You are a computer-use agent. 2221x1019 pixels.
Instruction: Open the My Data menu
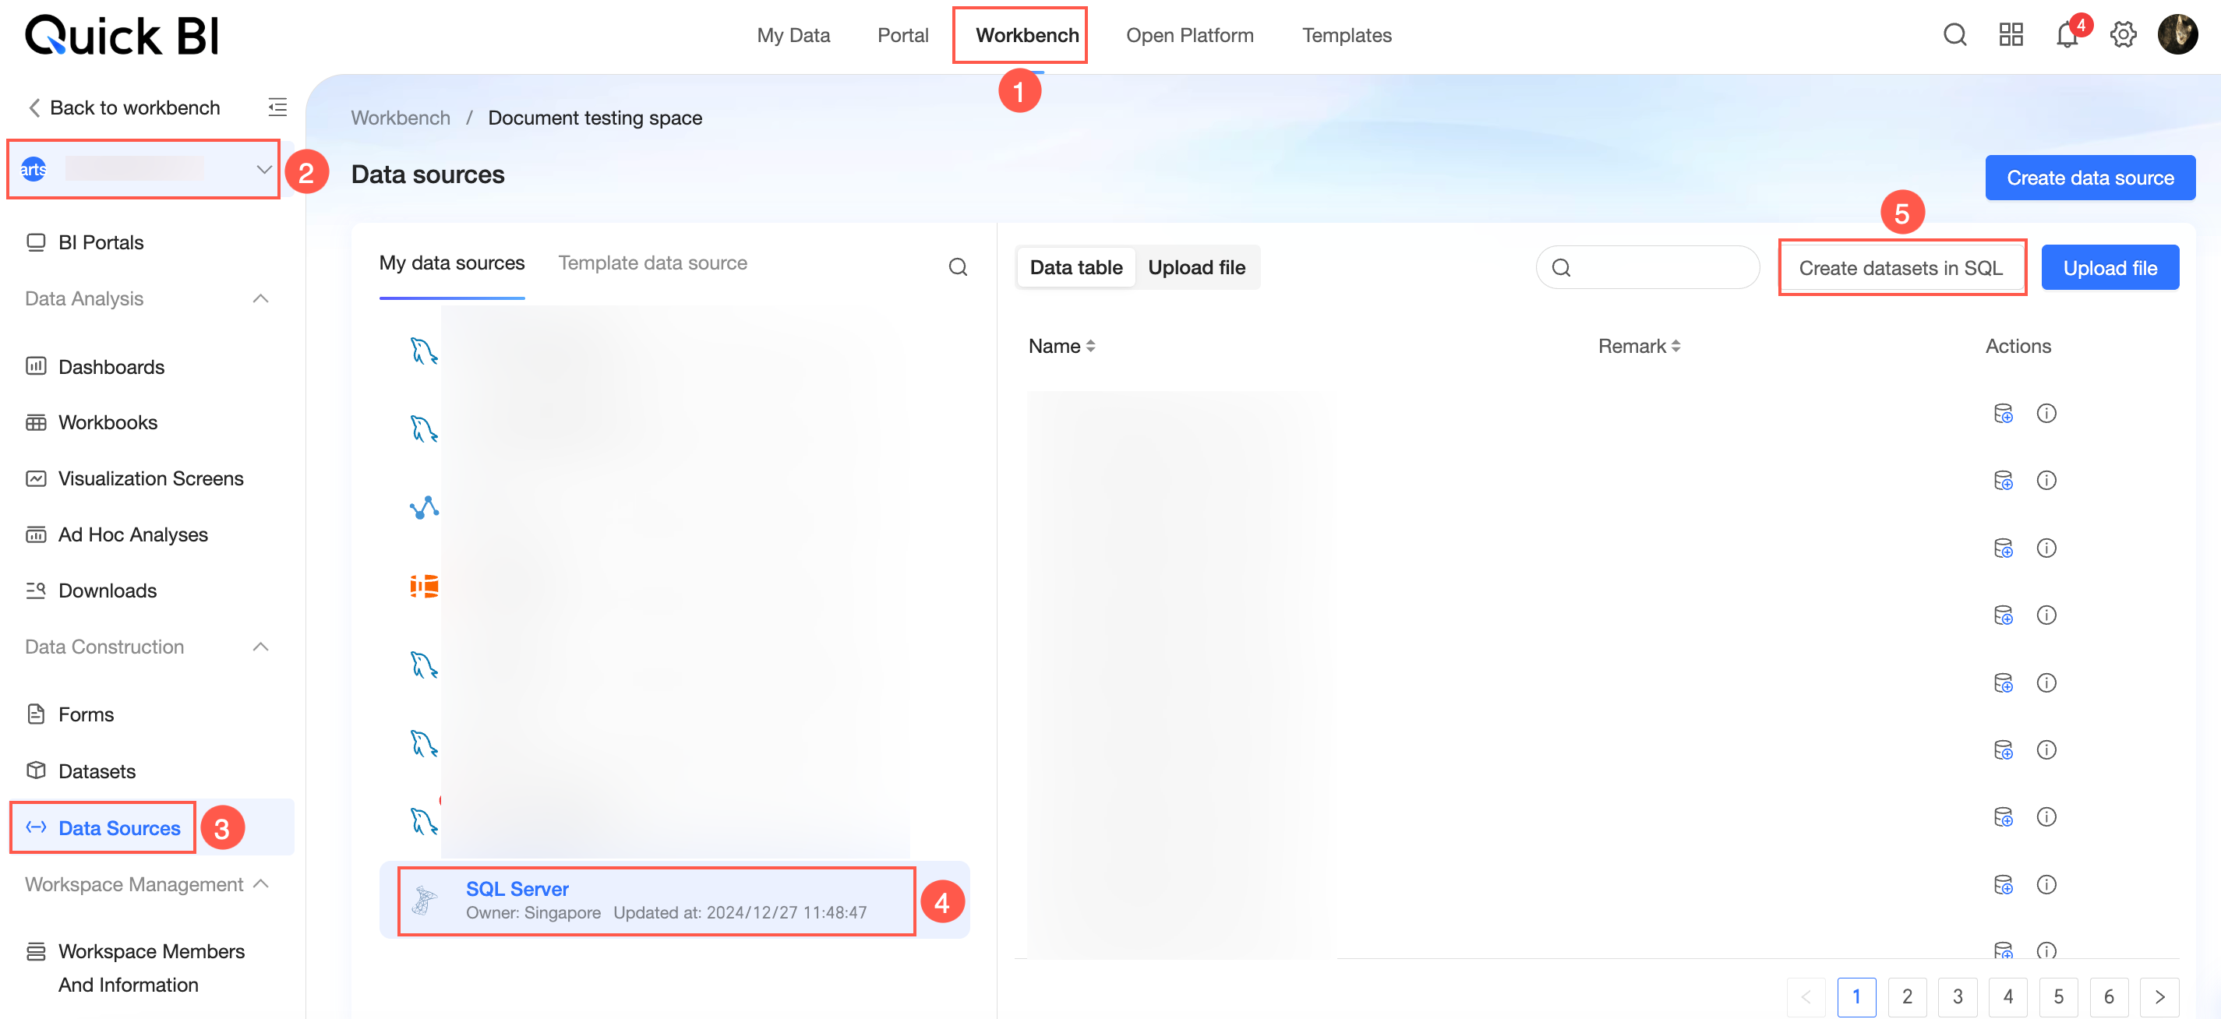tap(793, 35)
